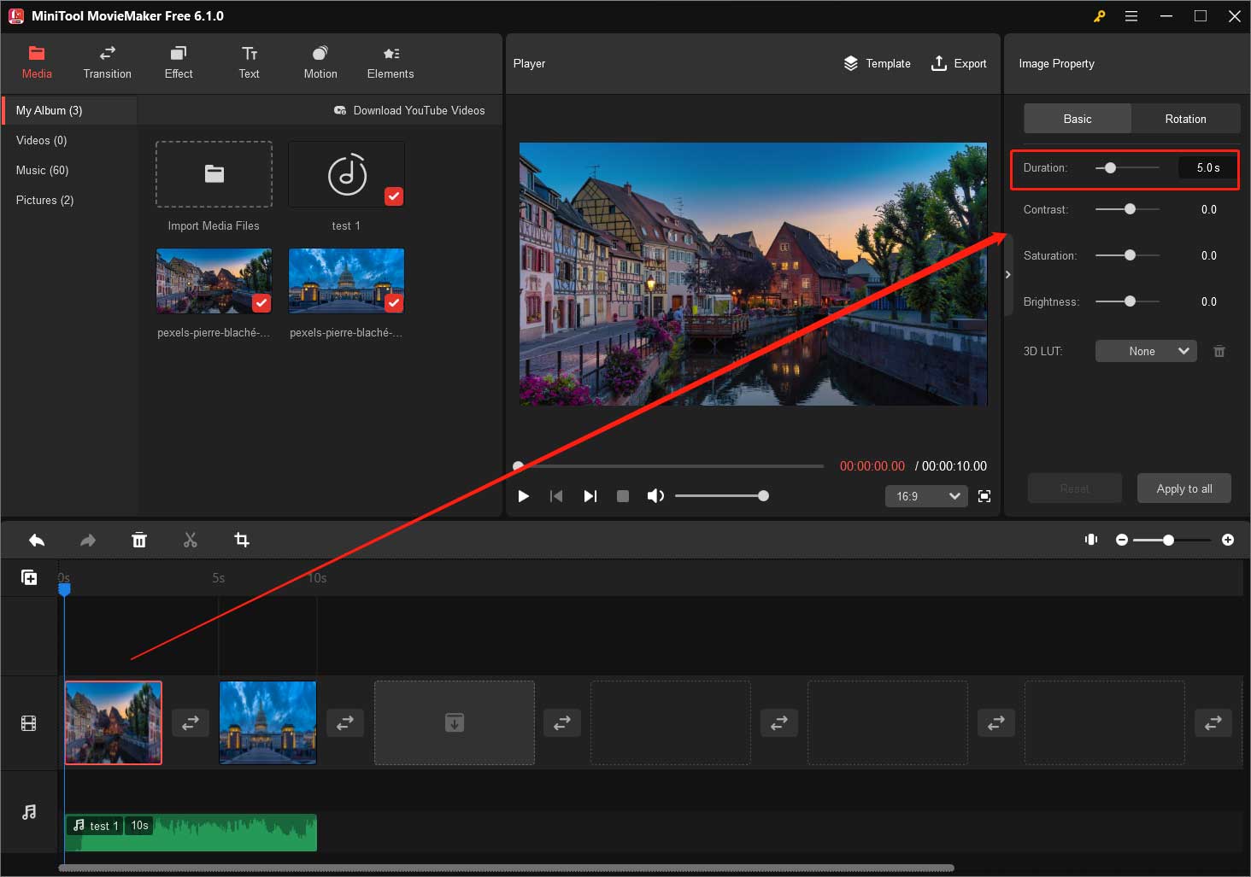Click the Undo arrow

pyautogui.click(x=37, y=540)
